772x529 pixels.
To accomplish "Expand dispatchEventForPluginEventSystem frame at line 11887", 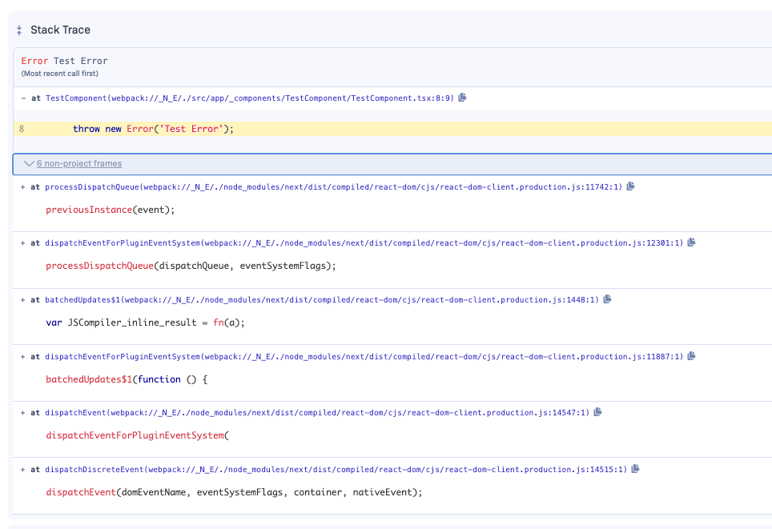I will tap(22, 357).
